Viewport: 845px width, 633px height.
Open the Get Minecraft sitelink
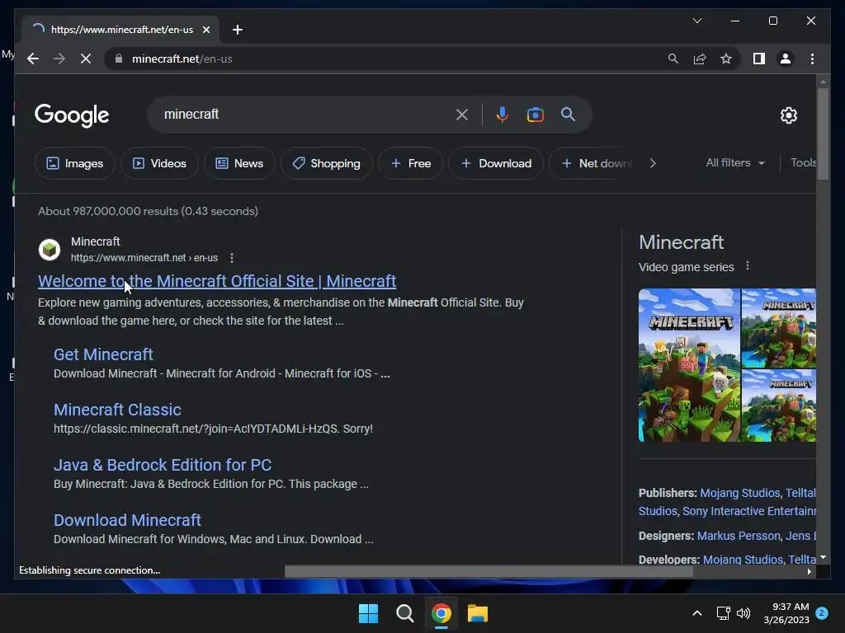[103, 354]
